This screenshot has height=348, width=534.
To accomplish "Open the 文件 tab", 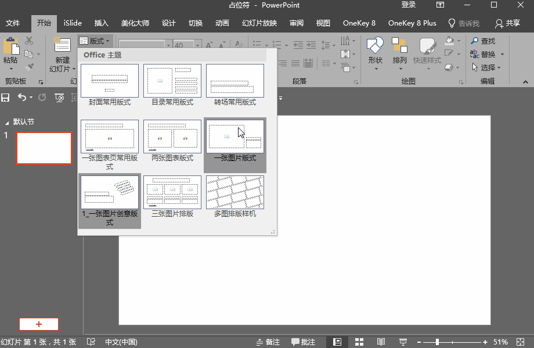I will click(13, 23).
